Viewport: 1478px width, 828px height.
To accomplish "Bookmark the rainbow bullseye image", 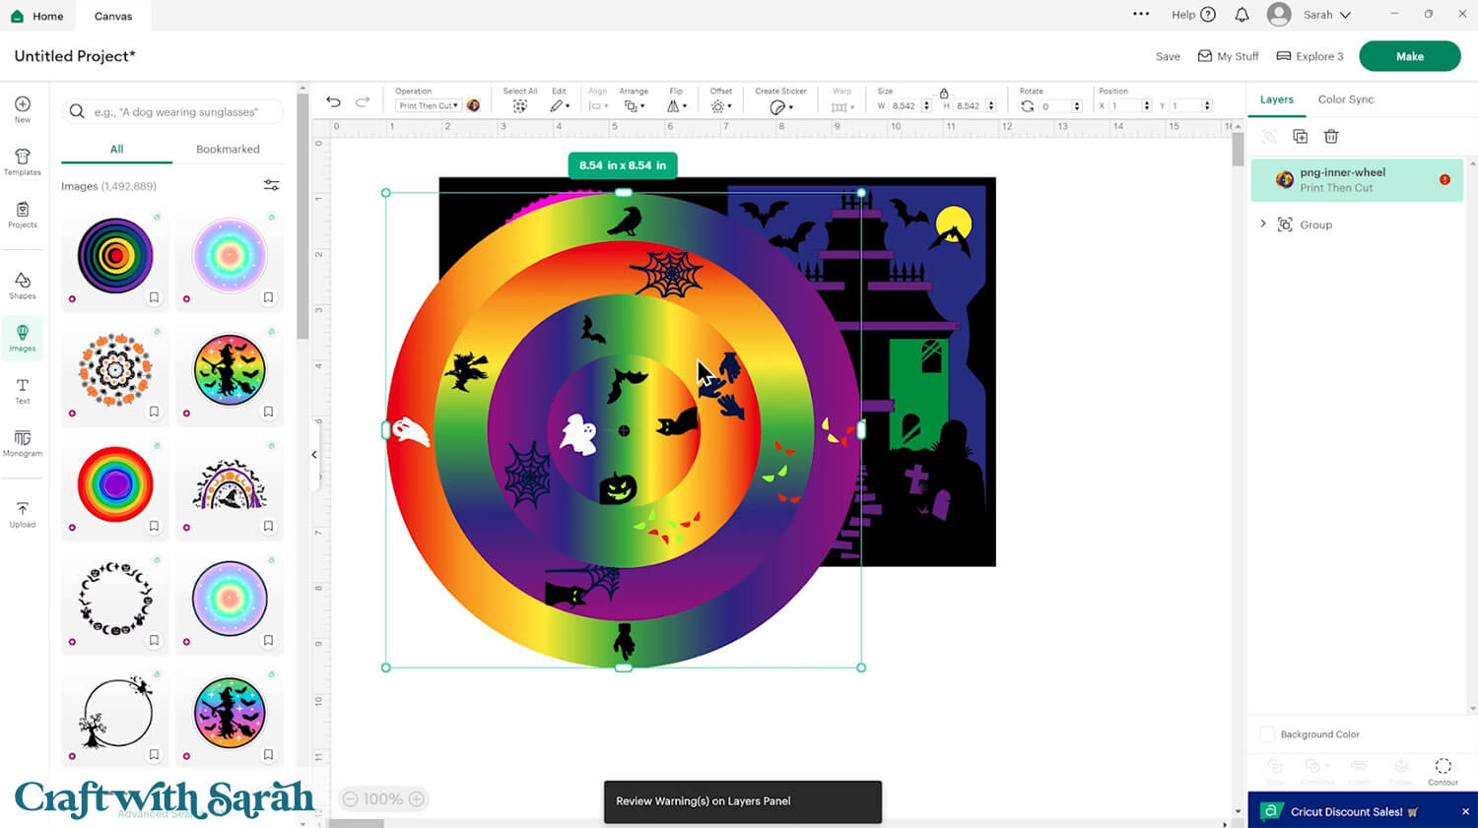I will click(x=154, y=526).
